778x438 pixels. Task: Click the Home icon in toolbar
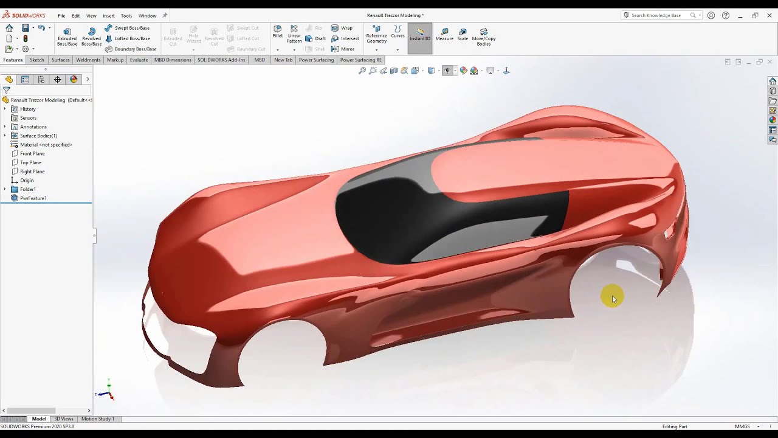9,28
